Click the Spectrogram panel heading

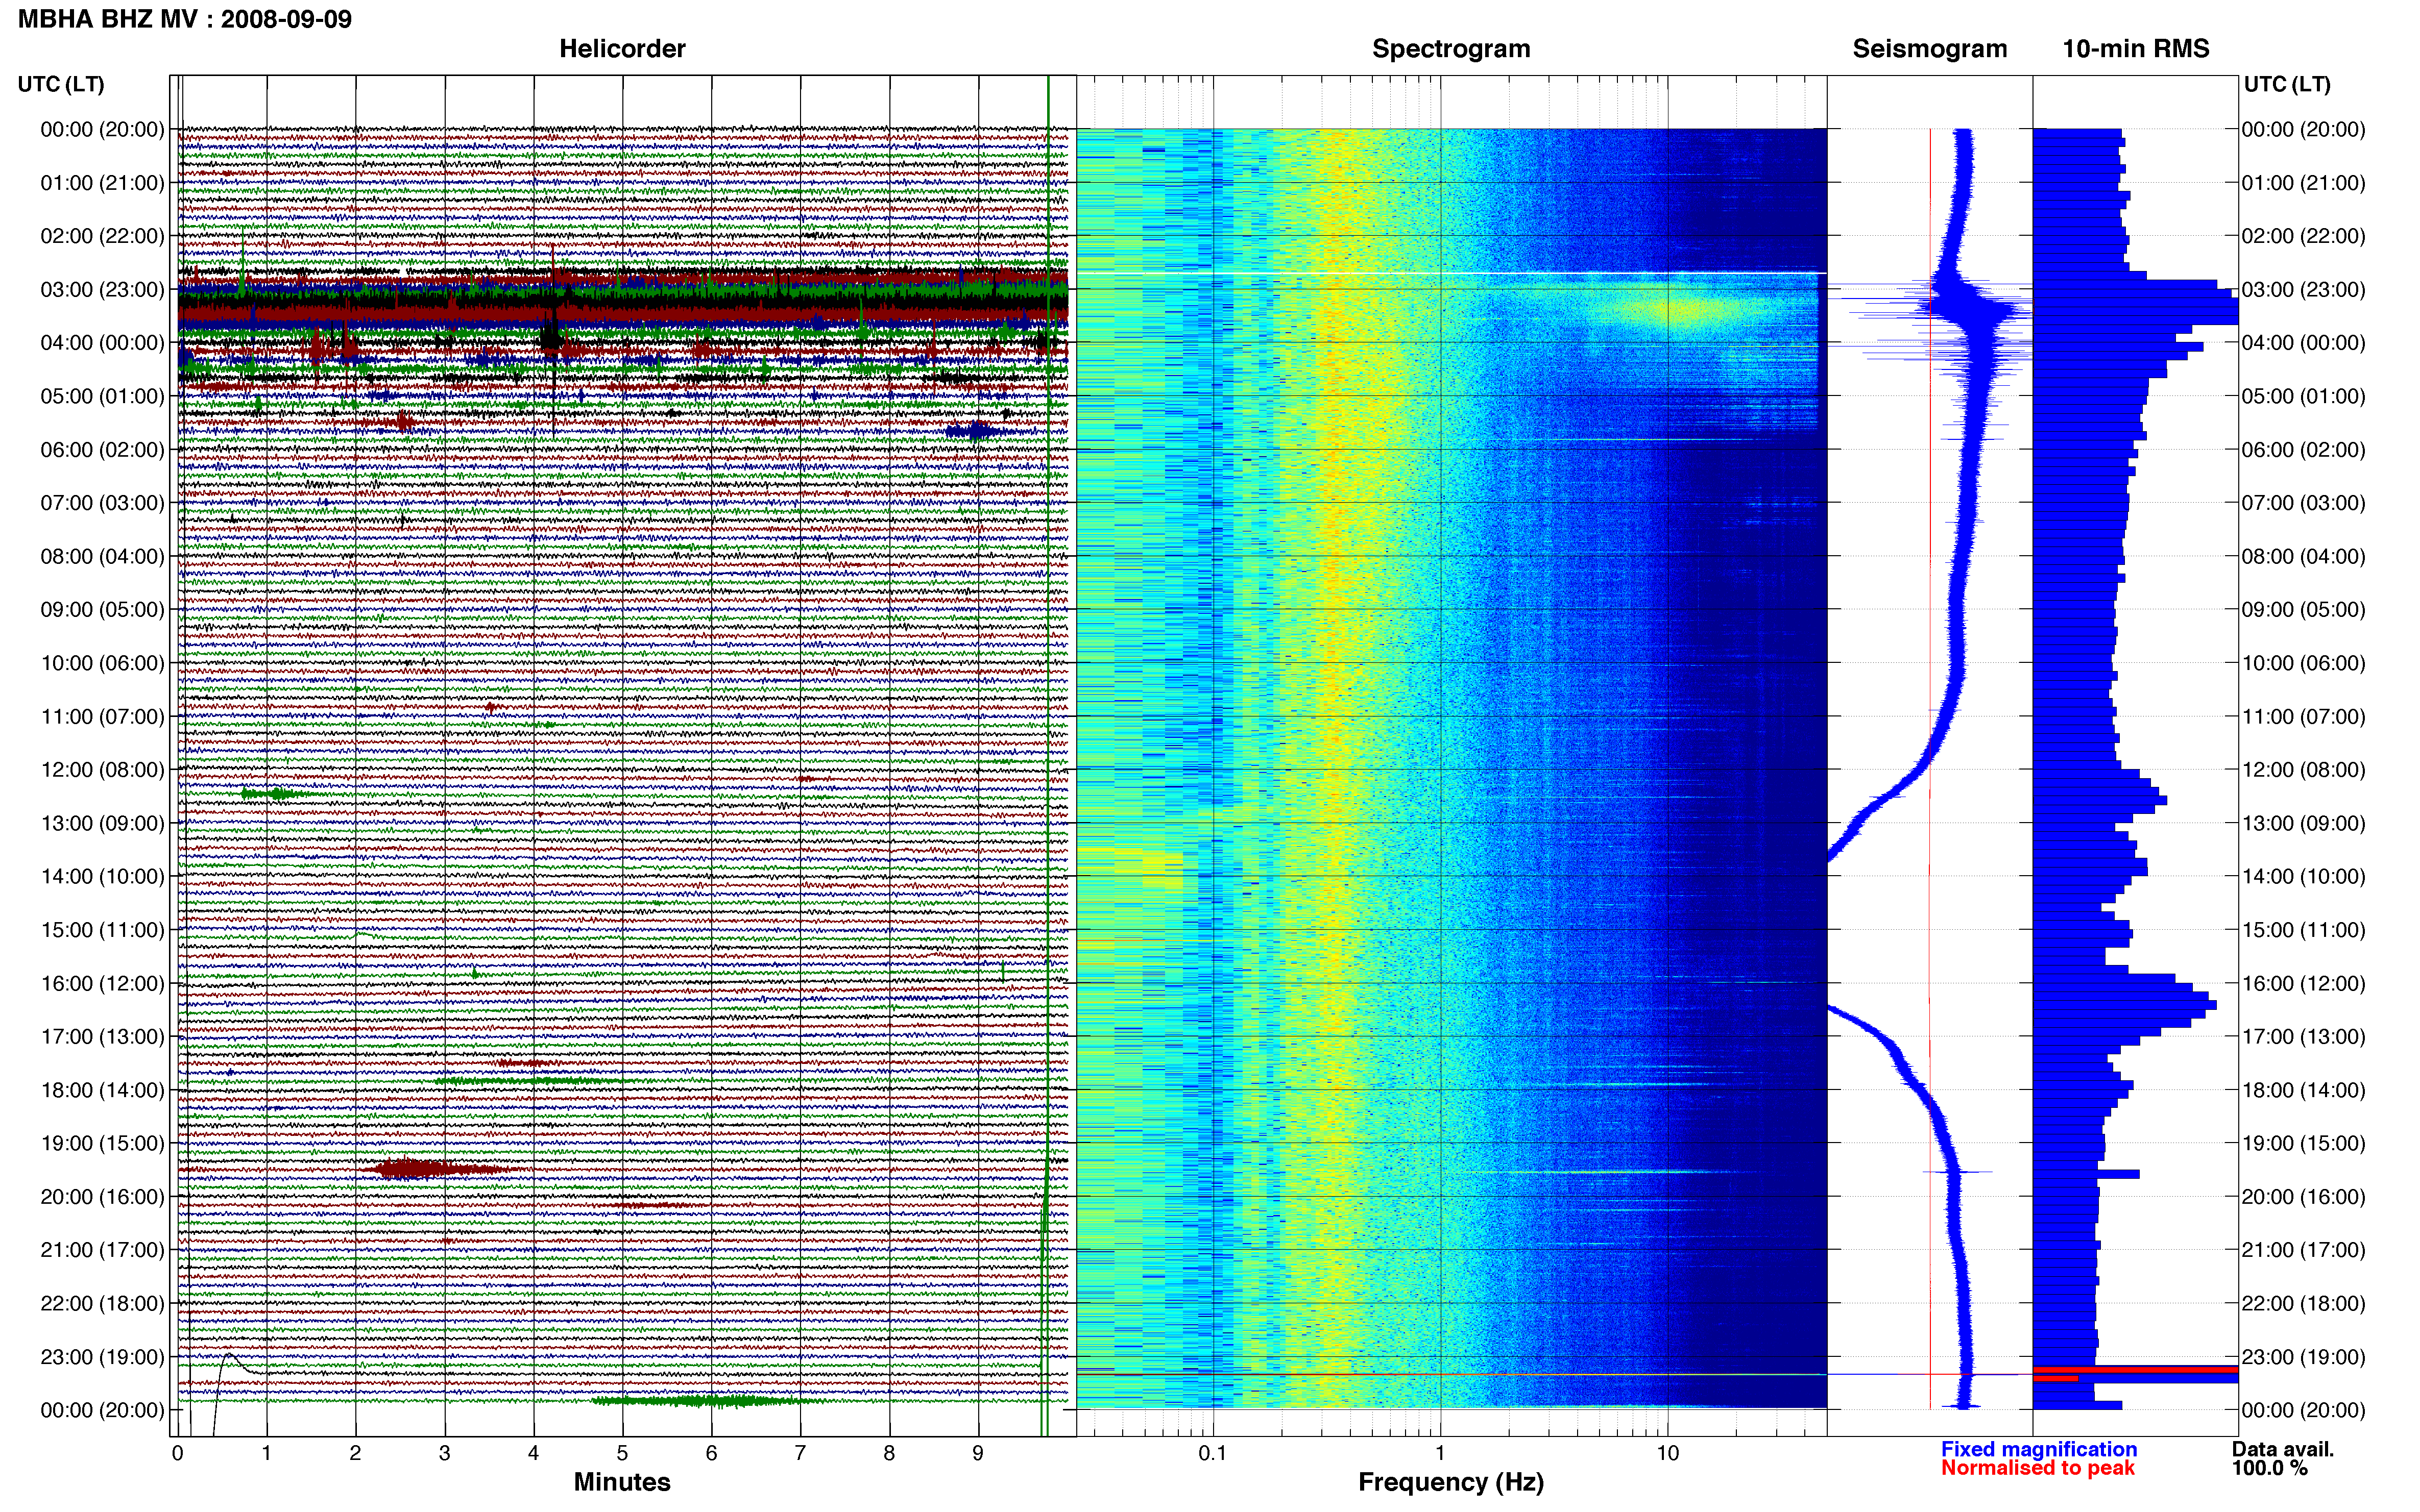(1450, 48)
